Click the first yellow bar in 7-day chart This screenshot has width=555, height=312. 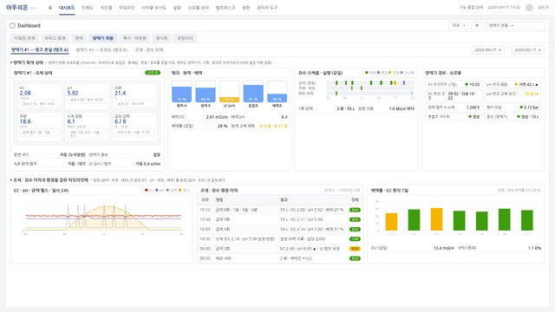(x=391, y=222)
